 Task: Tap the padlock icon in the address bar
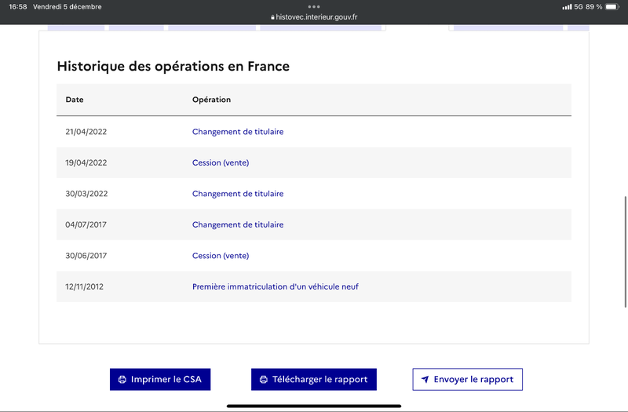pos(272,16)
